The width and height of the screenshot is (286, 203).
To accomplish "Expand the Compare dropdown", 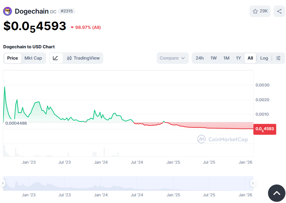I will [x=172, y=58].
